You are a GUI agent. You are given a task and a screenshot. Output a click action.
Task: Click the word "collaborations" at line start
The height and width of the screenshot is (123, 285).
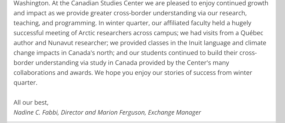[34, 73]
